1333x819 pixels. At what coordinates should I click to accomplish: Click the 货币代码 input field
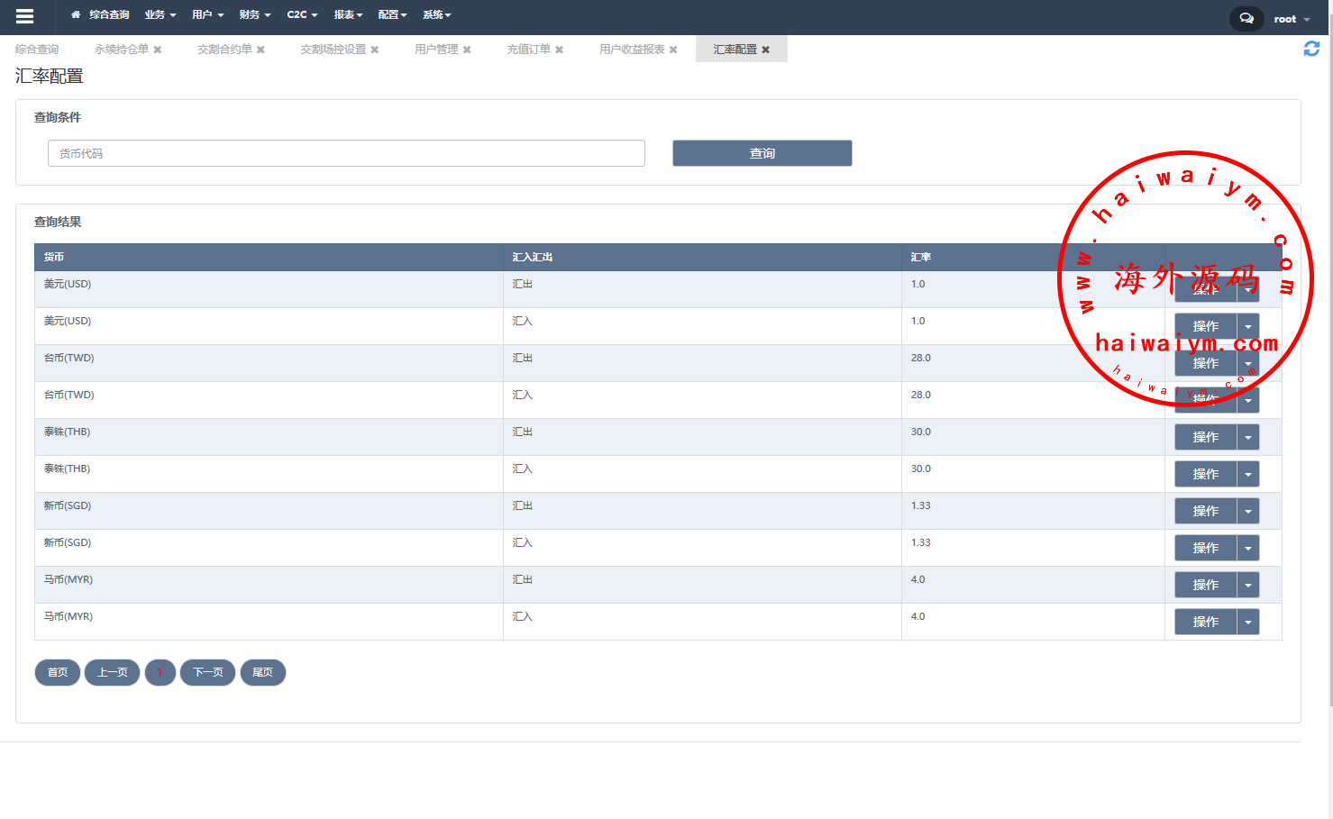[346, 153]
